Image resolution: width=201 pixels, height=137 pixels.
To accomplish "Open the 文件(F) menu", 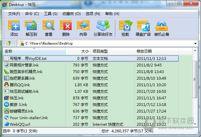I will 14,14.
